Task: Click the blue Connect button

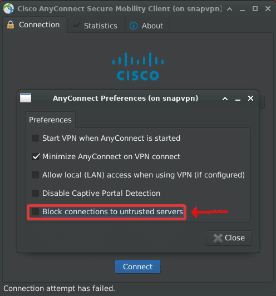Action: click(x=138, y=267)
